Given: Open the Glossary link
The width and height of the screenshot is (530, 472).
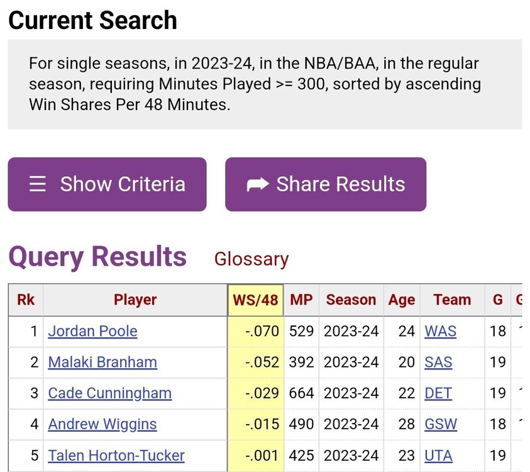Looking at the screenshot, I should pyautogui.click(x=251, y=259).
